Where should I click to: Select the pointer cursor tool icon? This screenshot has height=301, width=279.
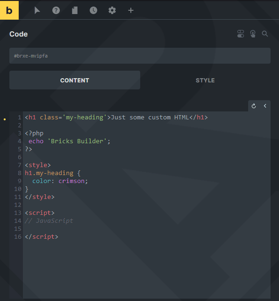pyautogui.click(x=37, y=10)
